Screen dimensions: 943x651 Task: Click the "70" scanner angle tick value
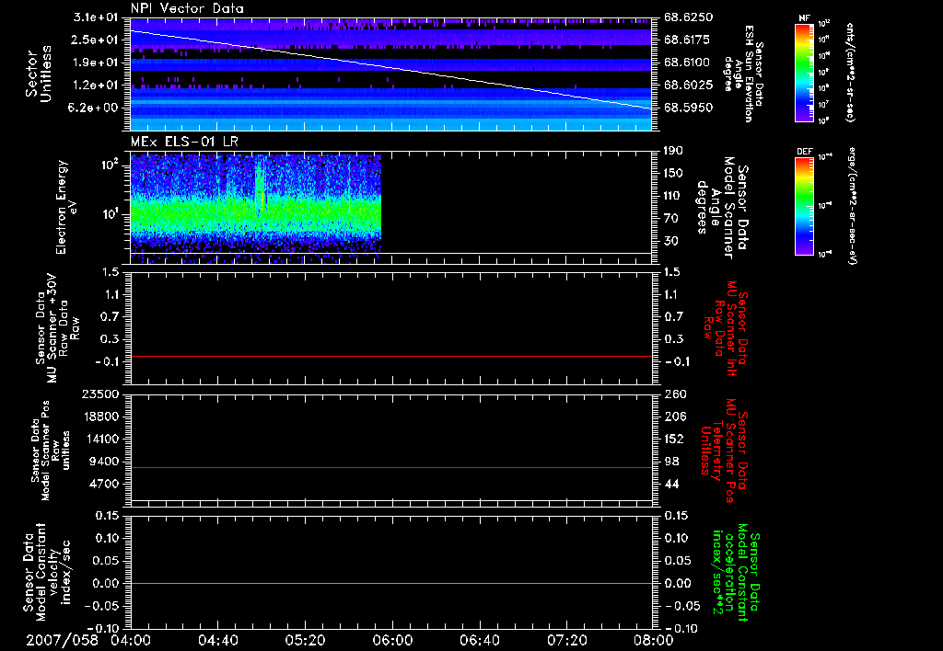(x=670, y=219)
